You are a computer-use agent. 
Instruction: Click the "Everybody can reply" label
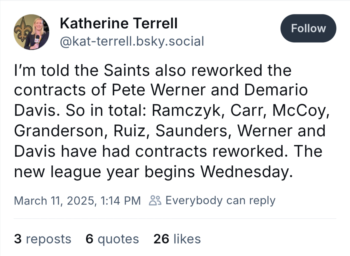coord(220,201)
